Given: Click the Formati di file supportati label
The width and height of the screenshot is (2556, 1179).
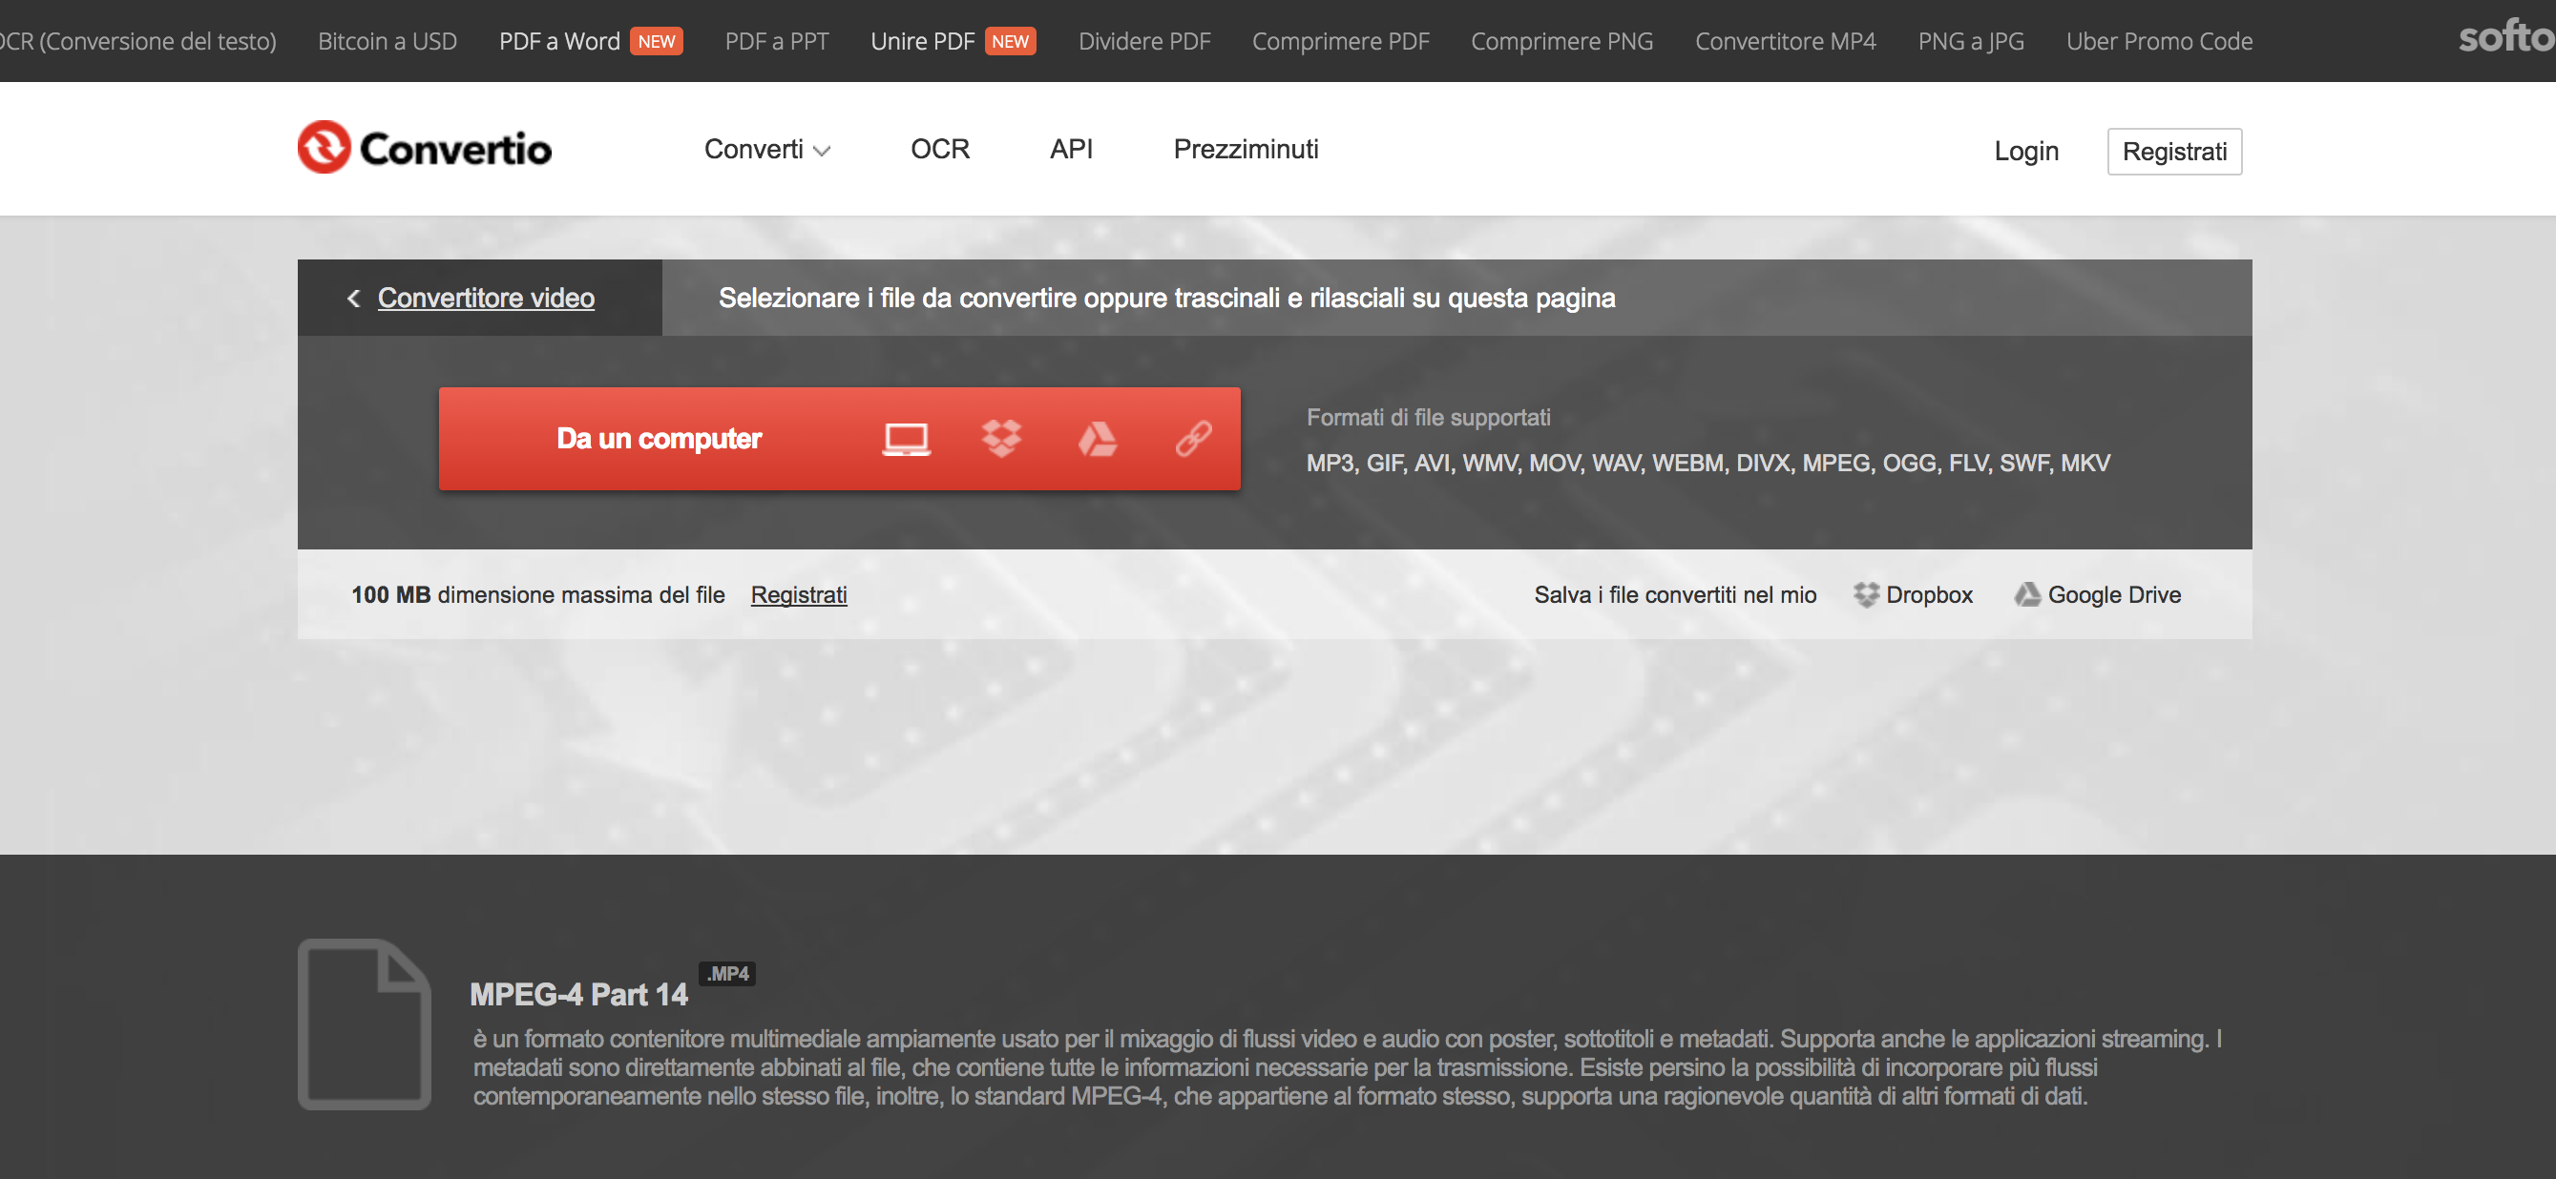Looking at the screenshot, I should 1428,418.
